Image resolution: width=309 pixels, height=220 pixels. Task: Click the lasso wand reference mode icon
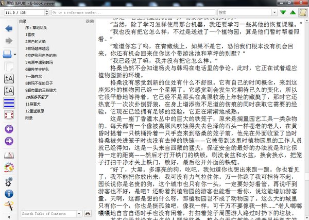tap(9, 206)
